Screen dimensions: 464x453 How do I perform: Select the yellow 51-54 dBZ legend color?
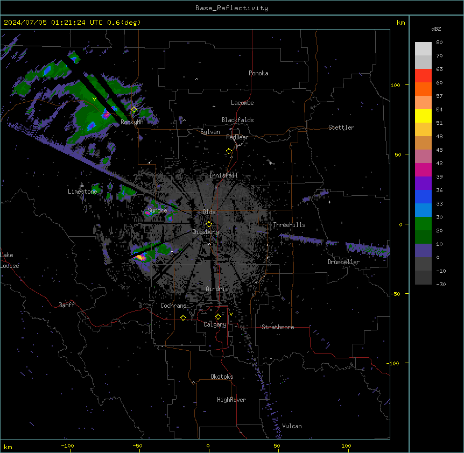pyautogui.click(x=423, y=116)
